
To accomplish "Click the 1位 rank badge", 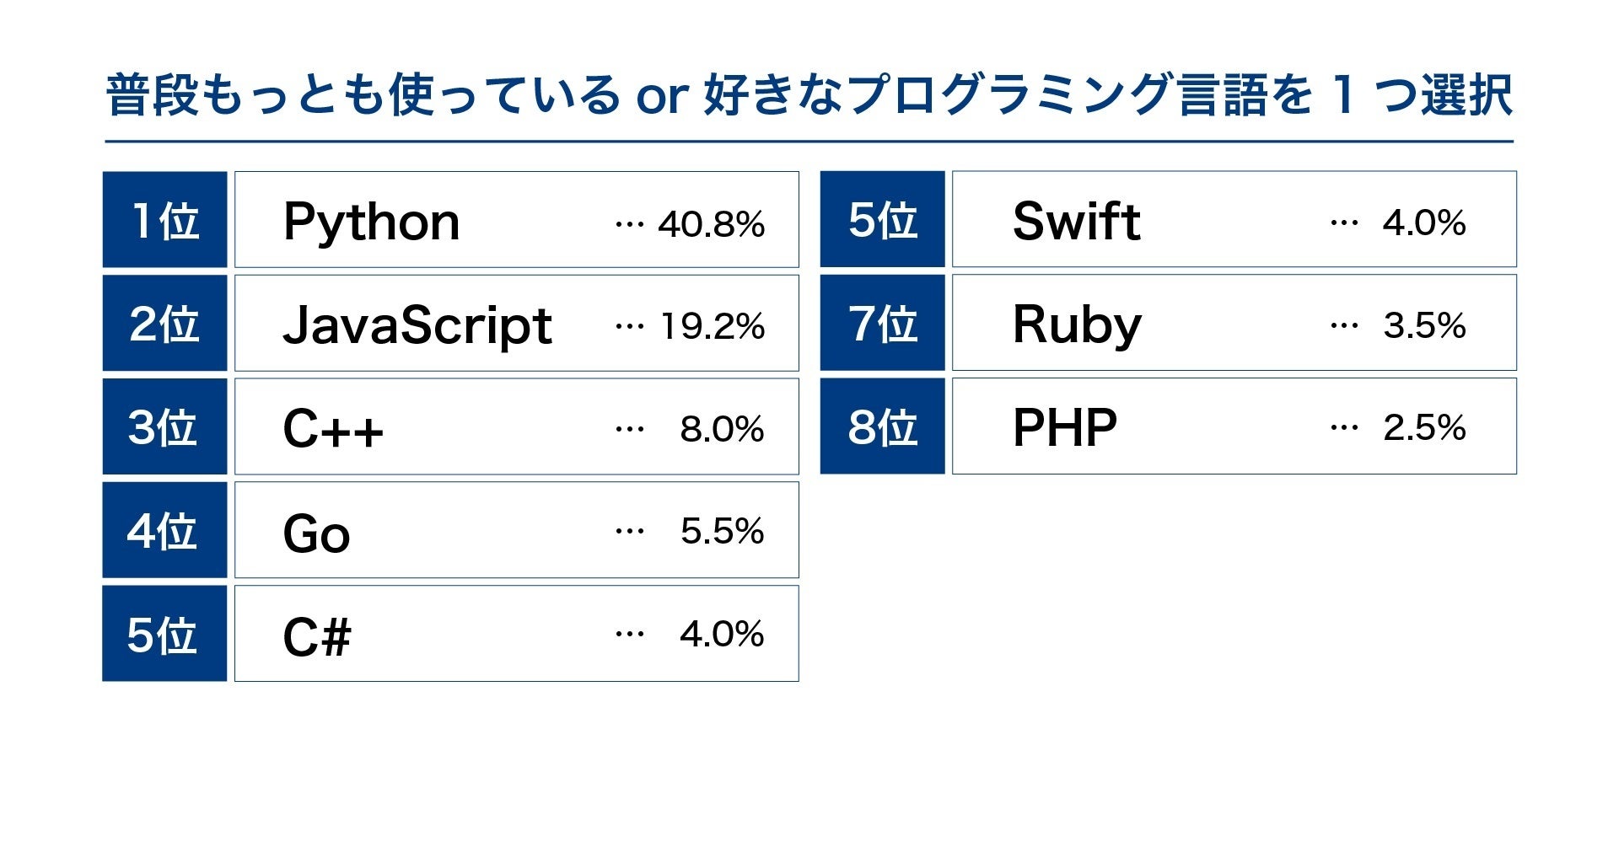I will click(x=164, y=220).
